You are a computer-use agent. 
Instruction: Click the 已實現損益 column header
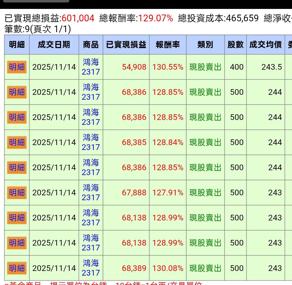(x=126, y=45)
